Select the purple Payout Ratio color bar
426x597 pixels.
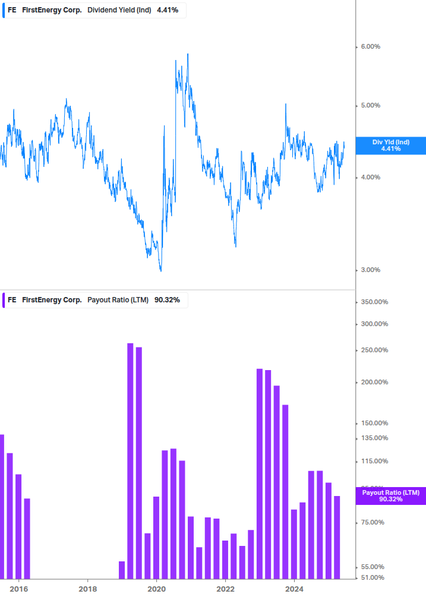[4, 300]
